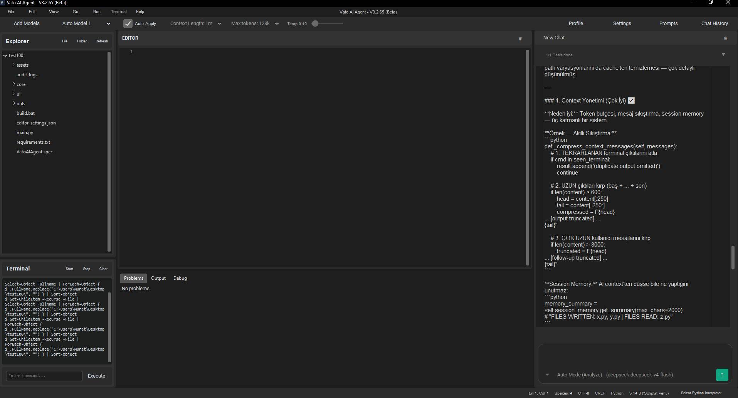Image resolution: width=738 pixels, height=398 pixels.
Task: Click the deepseek-v4-flash model label
Action: tap(639, 375)
